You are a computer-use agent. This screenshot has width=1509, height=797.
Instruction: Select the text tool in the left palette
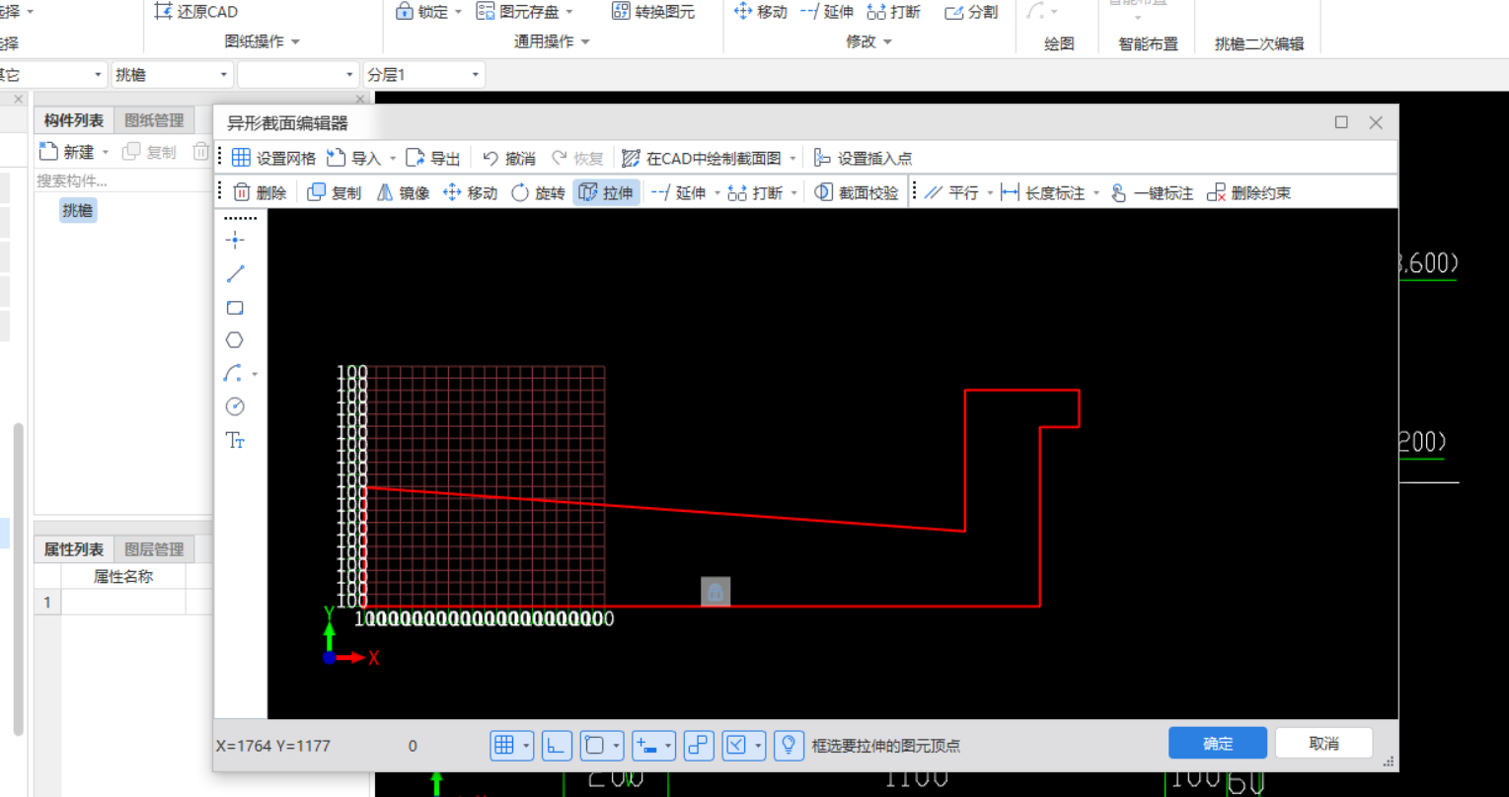(235, 440)
